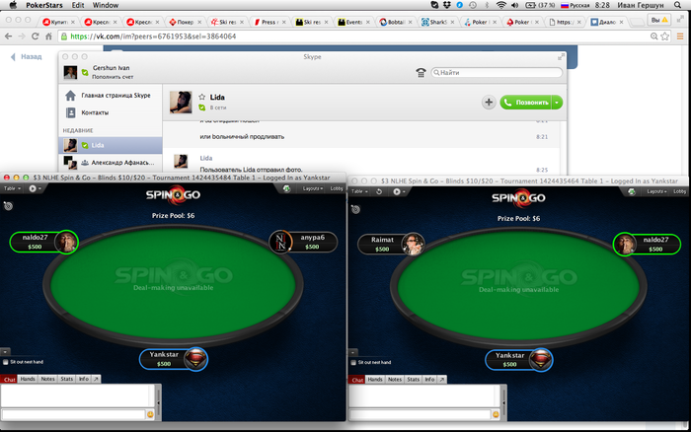This screenshot has width=691, height=432.
Task: Open replay options in left poker table
Action: point(35,188)
